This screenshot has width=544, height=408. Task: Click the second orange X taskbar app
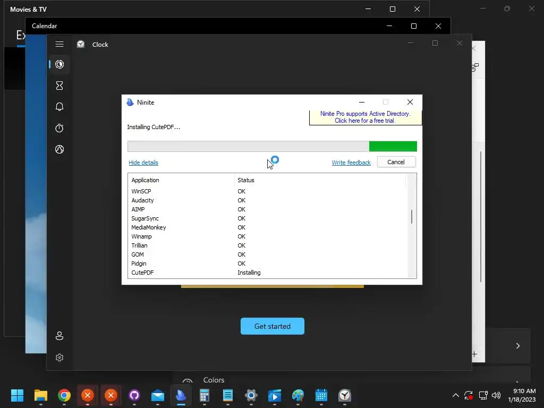coord(111,395)
